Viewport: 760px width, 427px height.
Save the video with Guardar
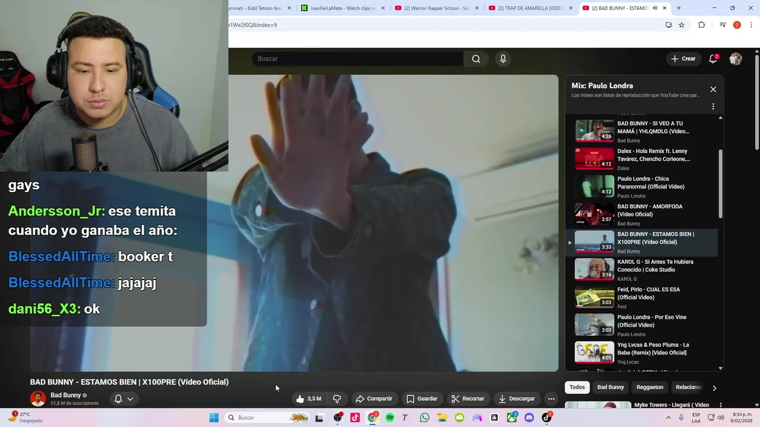coord(422,399)
